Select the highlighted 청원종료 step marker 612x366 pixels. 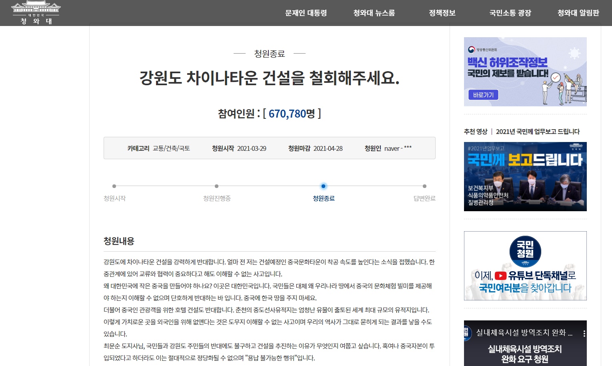pyautogui.click(x=324, y=186)
